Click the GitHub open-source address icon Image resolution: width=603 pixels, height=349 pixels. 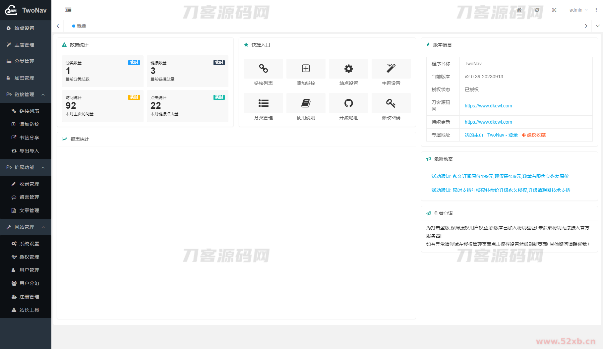click(x=348, y=103)
